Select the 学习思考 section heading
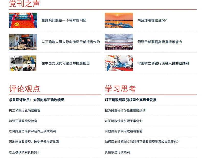204x158 pixels. [x=120, y=89]
